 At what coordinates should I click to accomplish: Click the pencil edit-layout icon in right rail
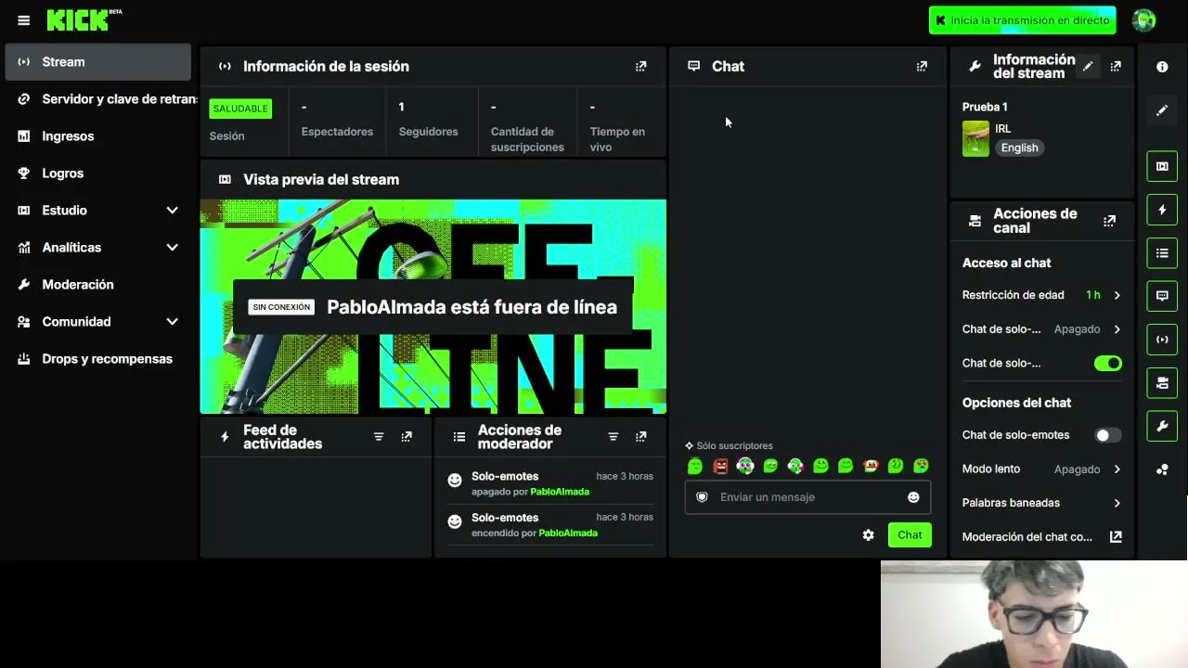click(x=1162, y=110)
